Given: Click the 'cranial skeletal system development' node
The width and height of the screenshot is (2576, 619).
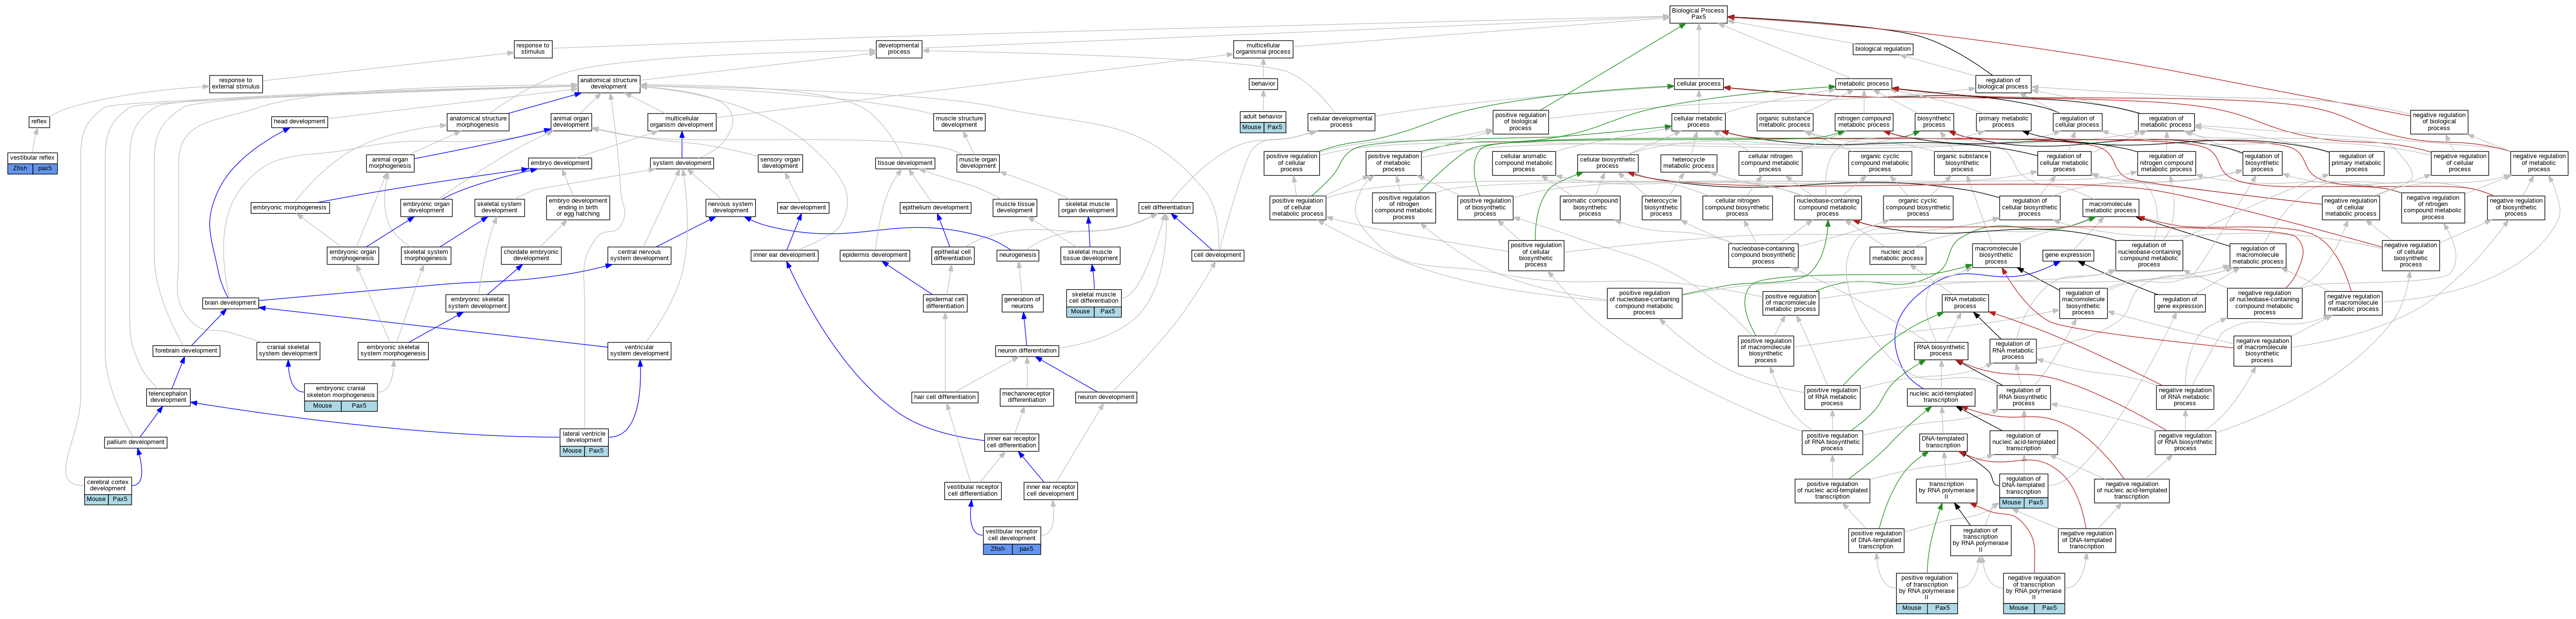Looking at the screenshot, I should [x=288, y=350].
